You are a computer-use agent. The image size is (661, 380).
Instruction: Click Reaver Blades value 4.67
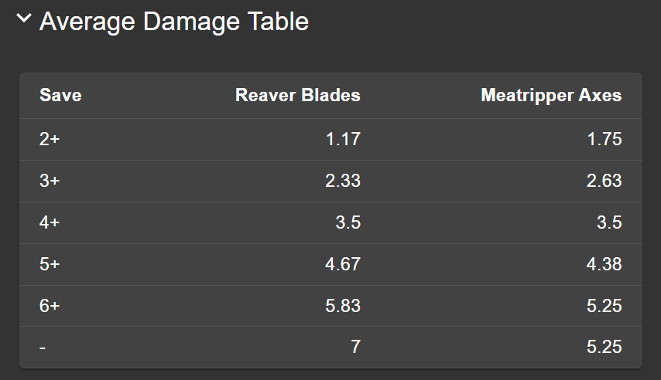tap(342, 265)
